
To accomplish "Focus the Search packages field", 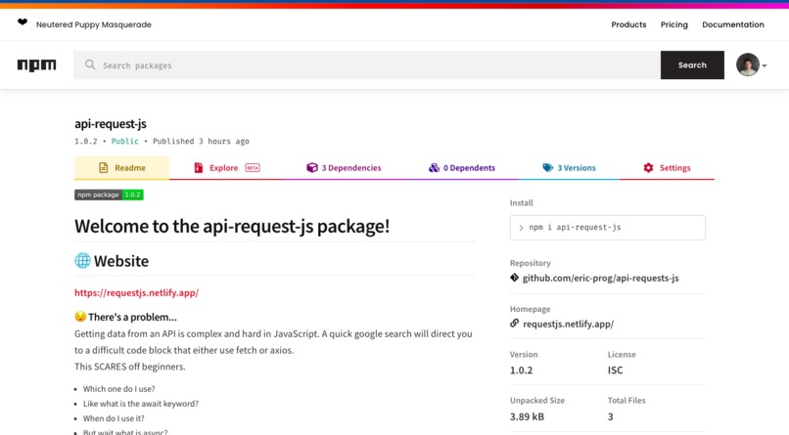I will pyautogui.click(x=367, y=65).
